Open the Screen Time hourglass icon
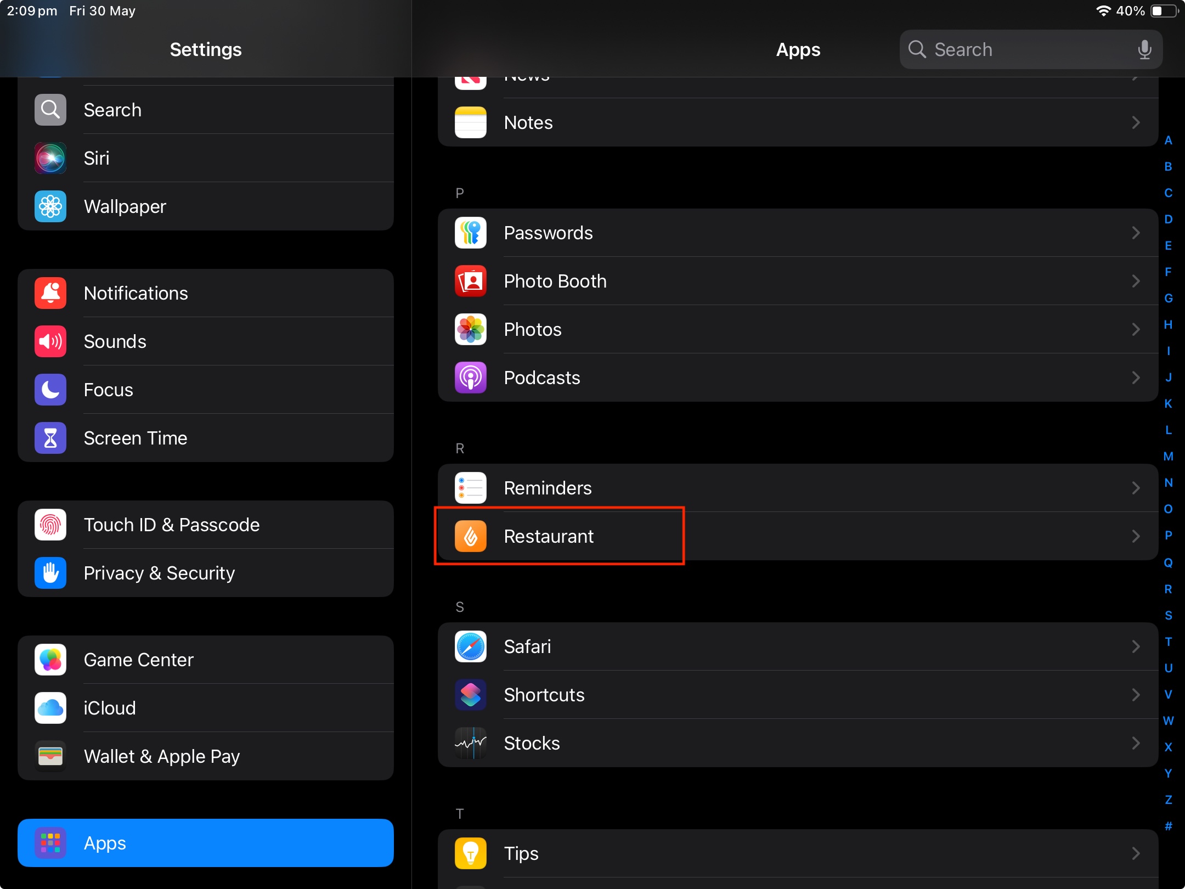This screenshot has height=889, width=1185. (x=50, y=438)
